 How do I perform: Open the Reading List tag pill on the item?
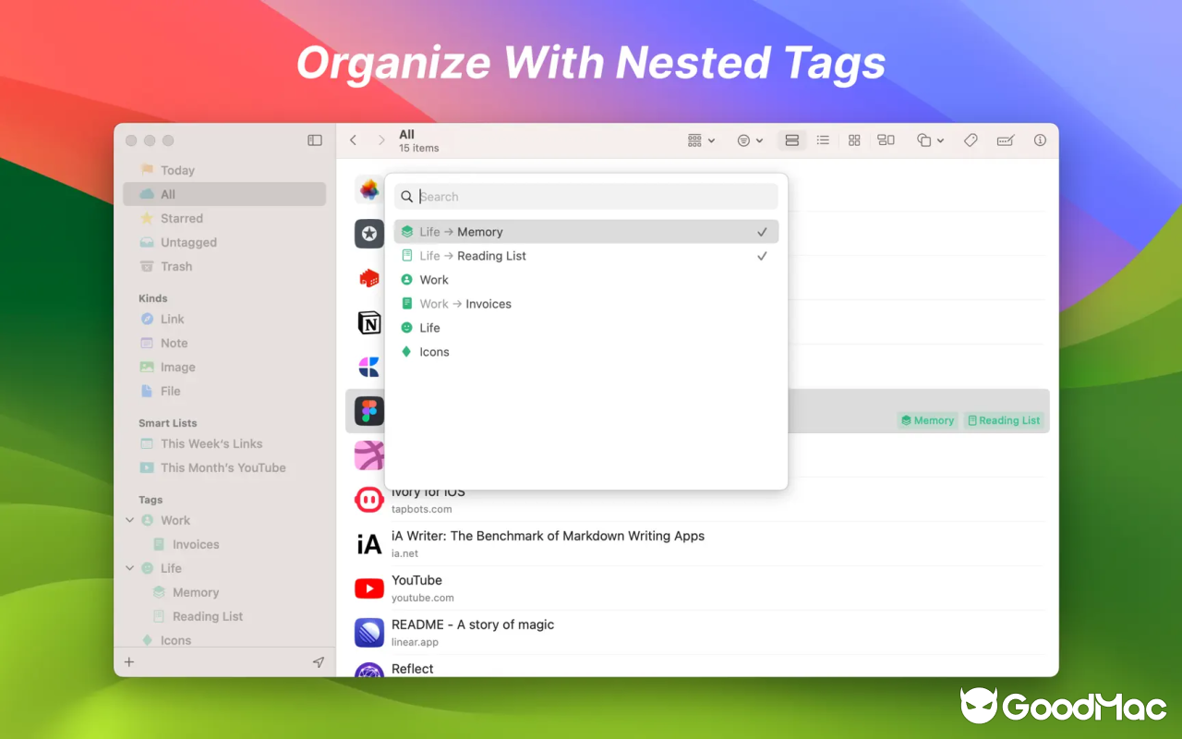click(1004, 420)
